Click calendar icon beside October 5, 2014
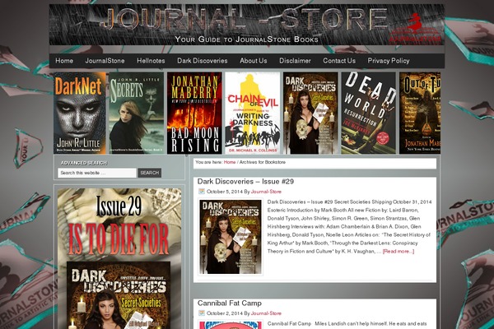Viewport: 494px width, 329px height. coord(202,192)
